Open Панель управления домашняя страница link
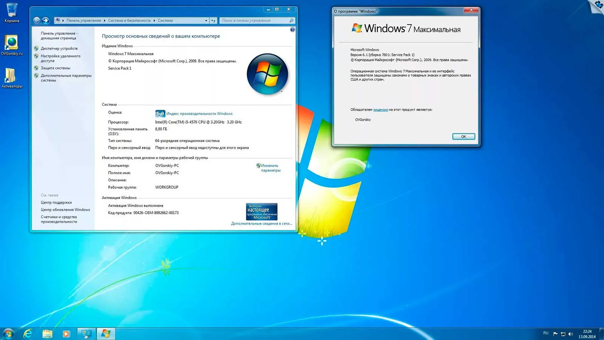Viewport: 604px width, 340px height. 59,36
